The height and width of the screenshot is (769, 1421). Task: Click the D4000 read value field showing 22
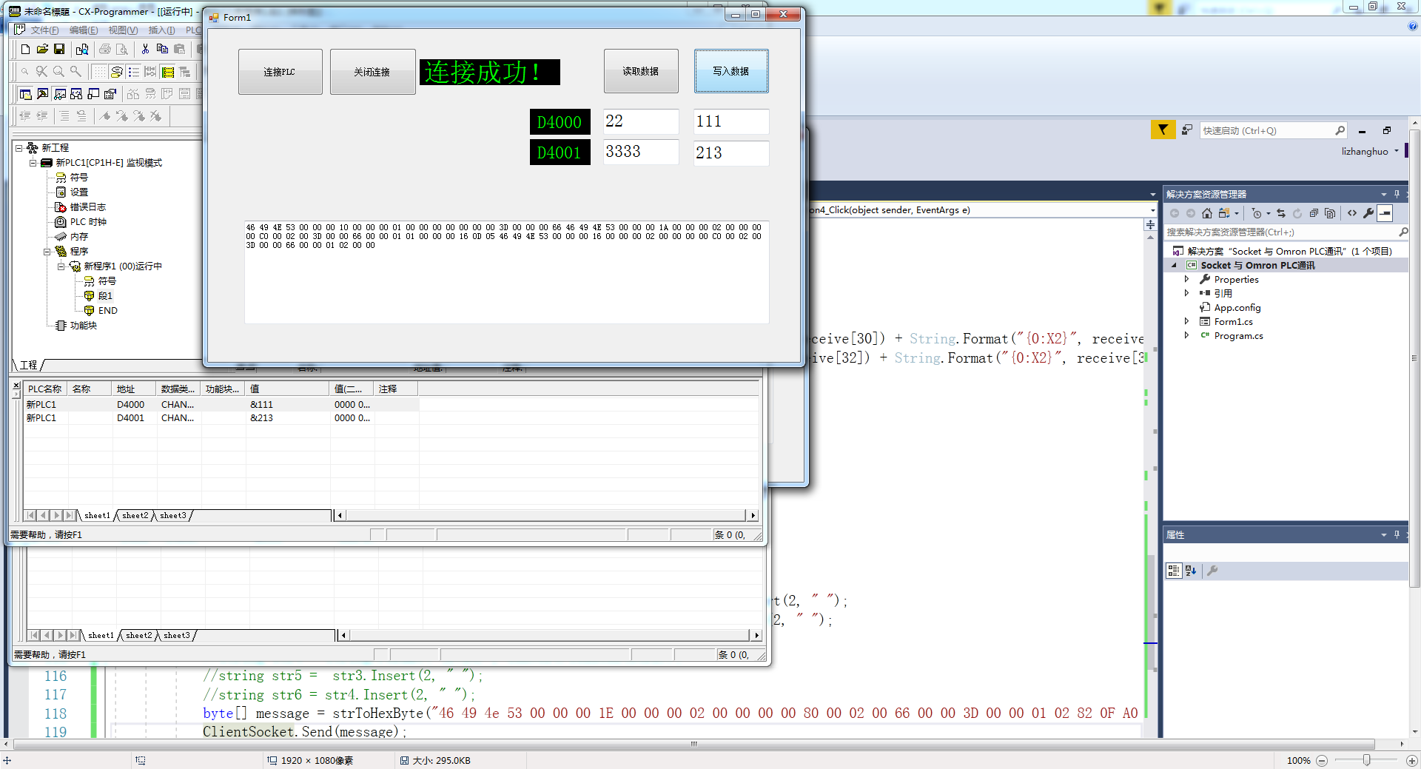tap(641, 121)
